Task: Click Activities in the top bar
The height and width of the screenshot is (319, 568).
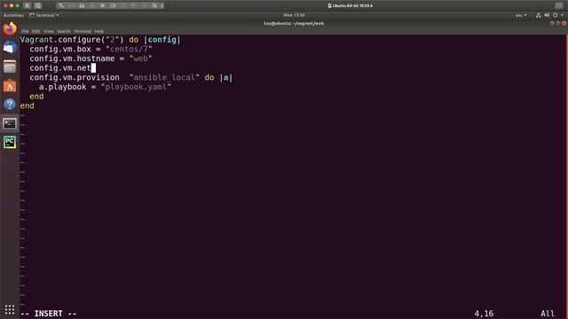Action: [x=13, y=15]
